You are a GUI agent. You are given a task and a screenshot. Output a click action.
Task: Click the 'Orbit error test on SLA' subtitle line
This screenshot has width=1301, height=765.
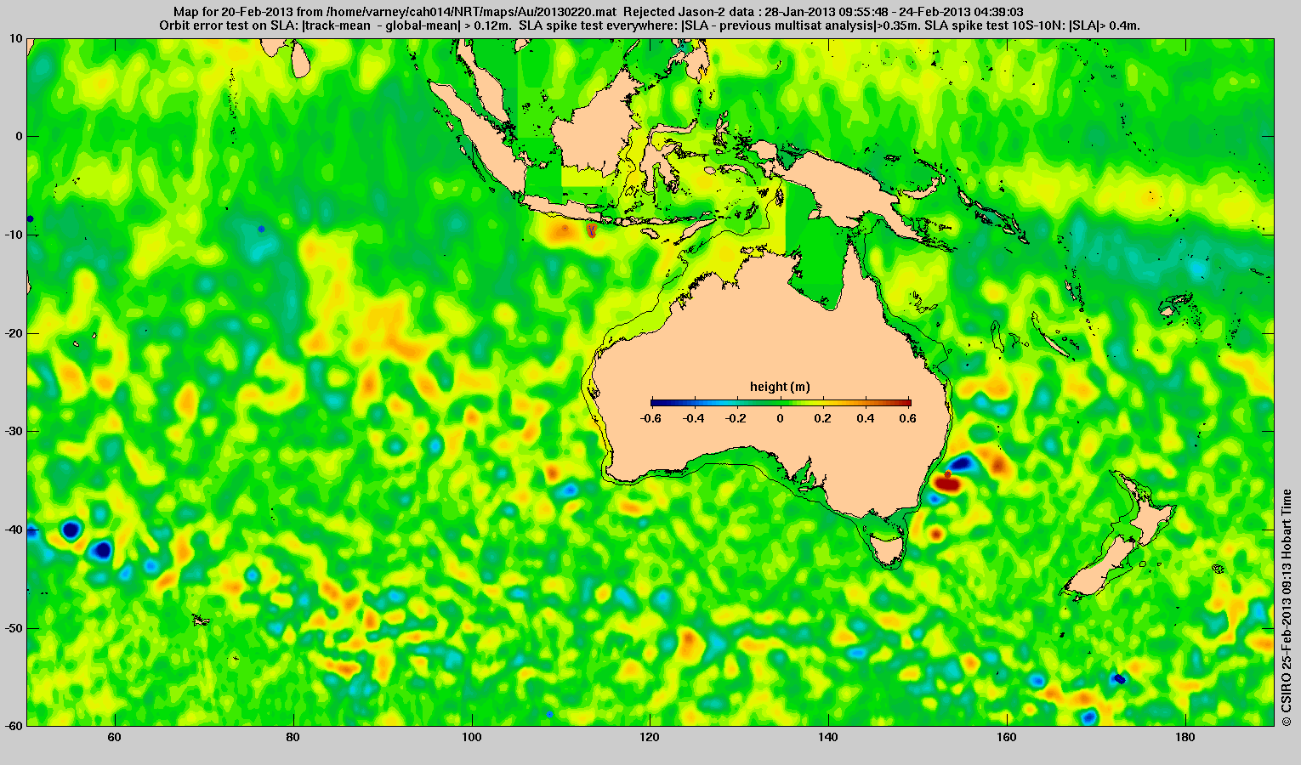click(650, 25)
